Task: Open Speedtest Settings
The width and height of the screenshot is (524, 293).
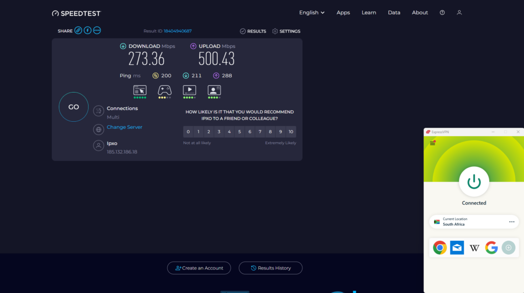Action: coord(286,31)
